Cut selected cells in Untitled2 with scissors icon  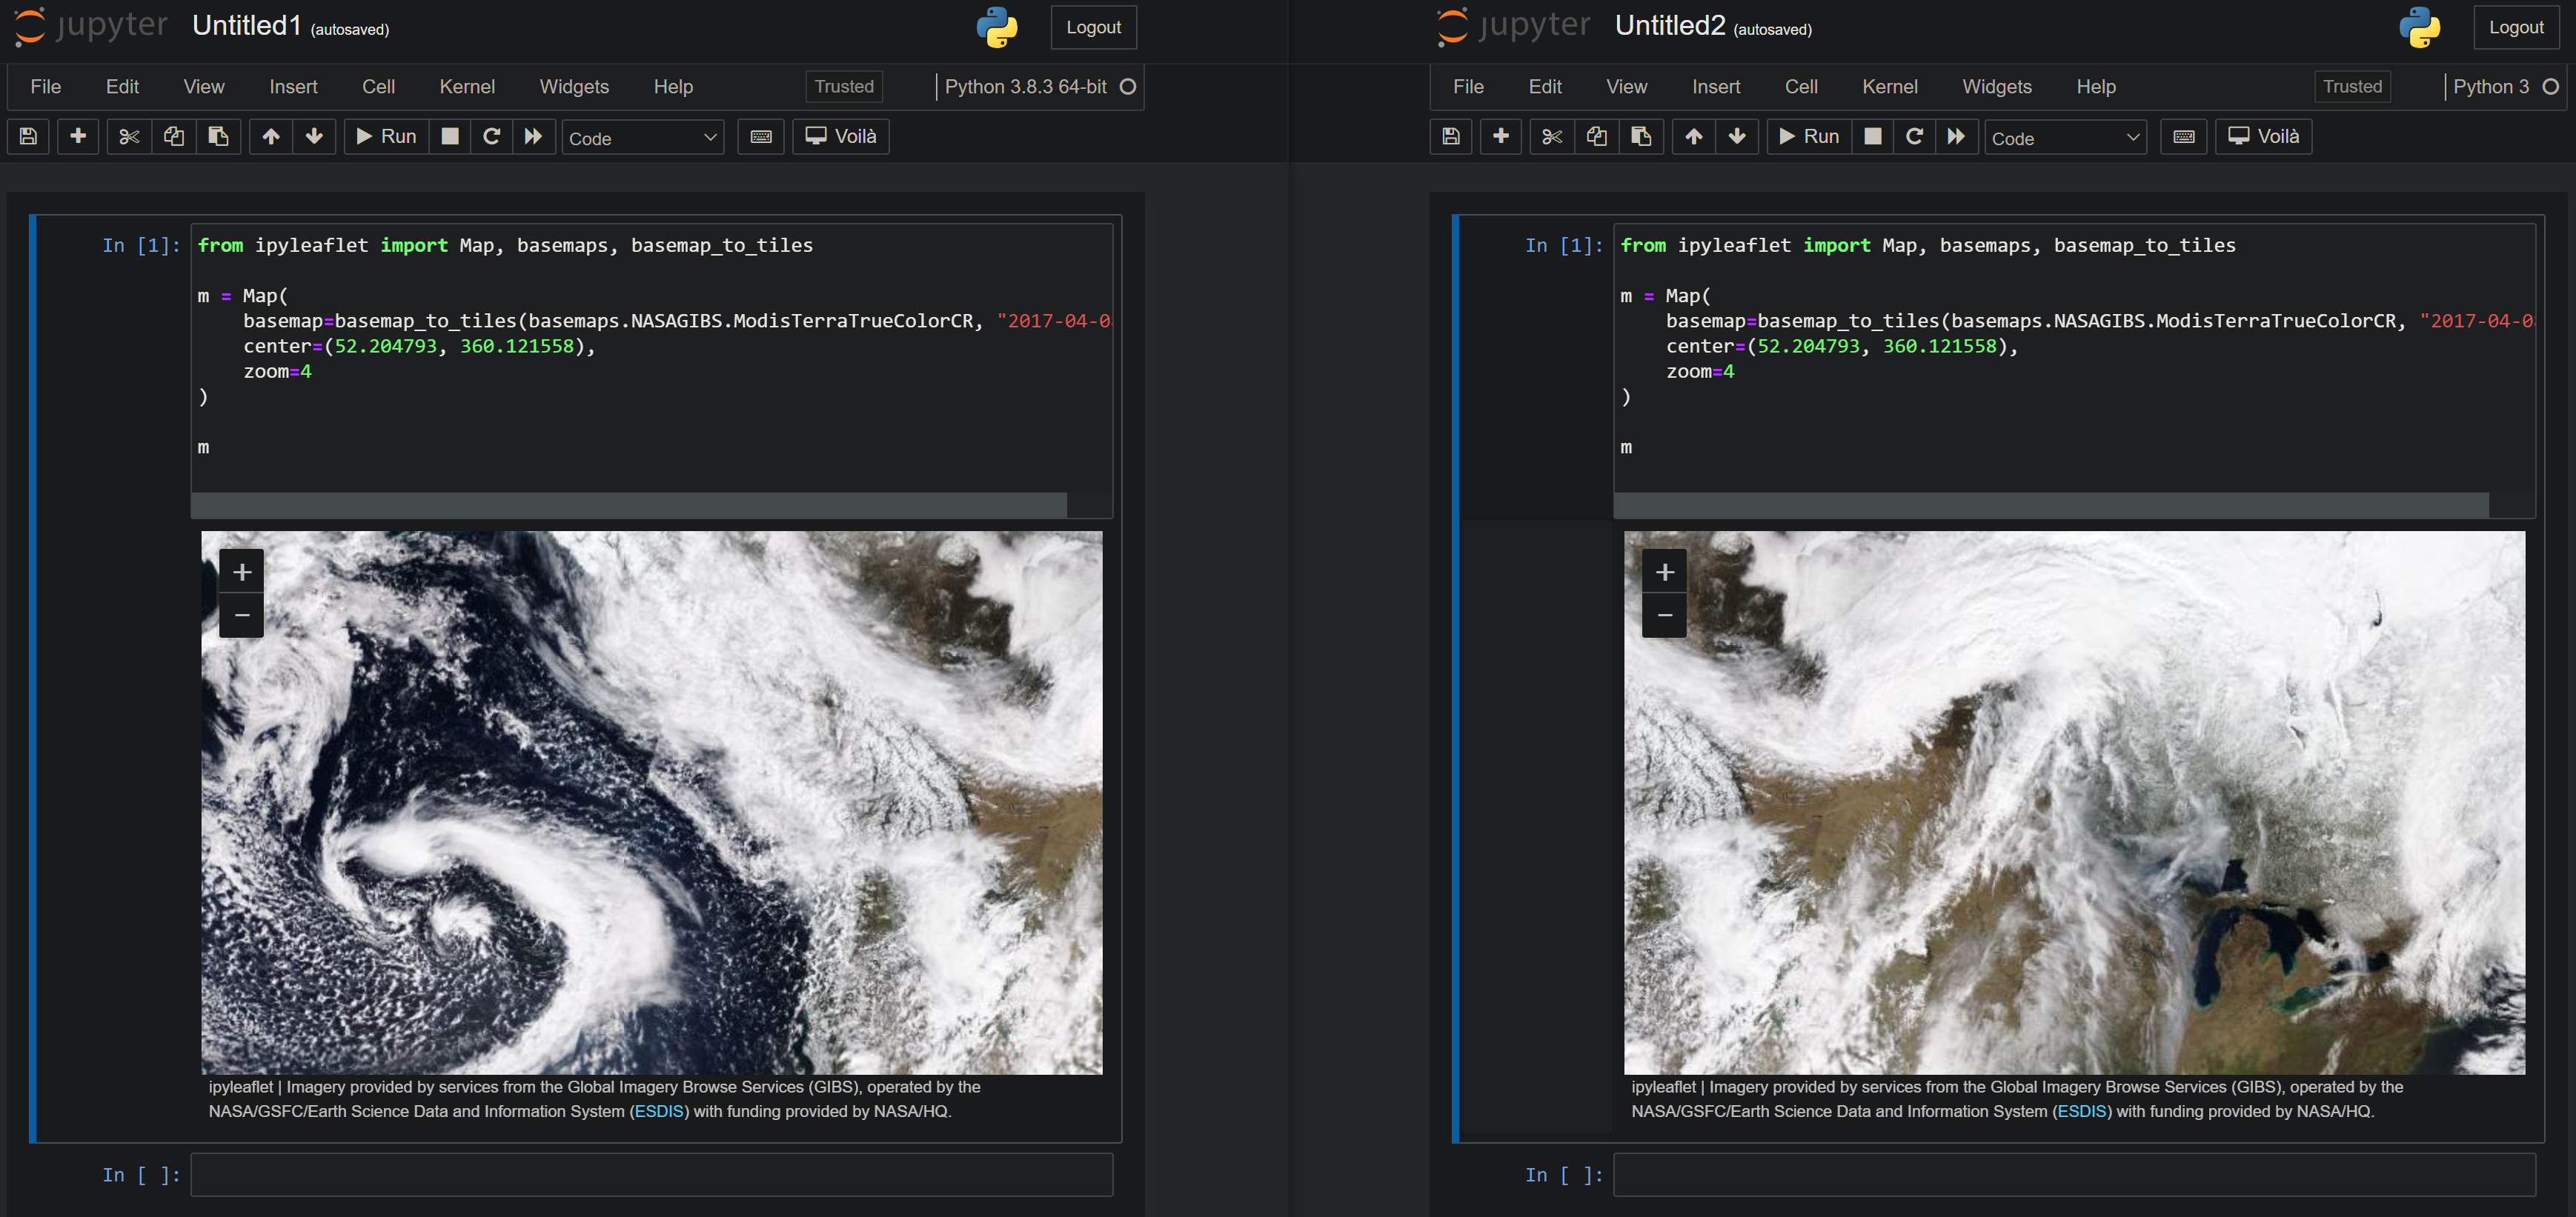pyautogui.click(x=1552, y=136)
